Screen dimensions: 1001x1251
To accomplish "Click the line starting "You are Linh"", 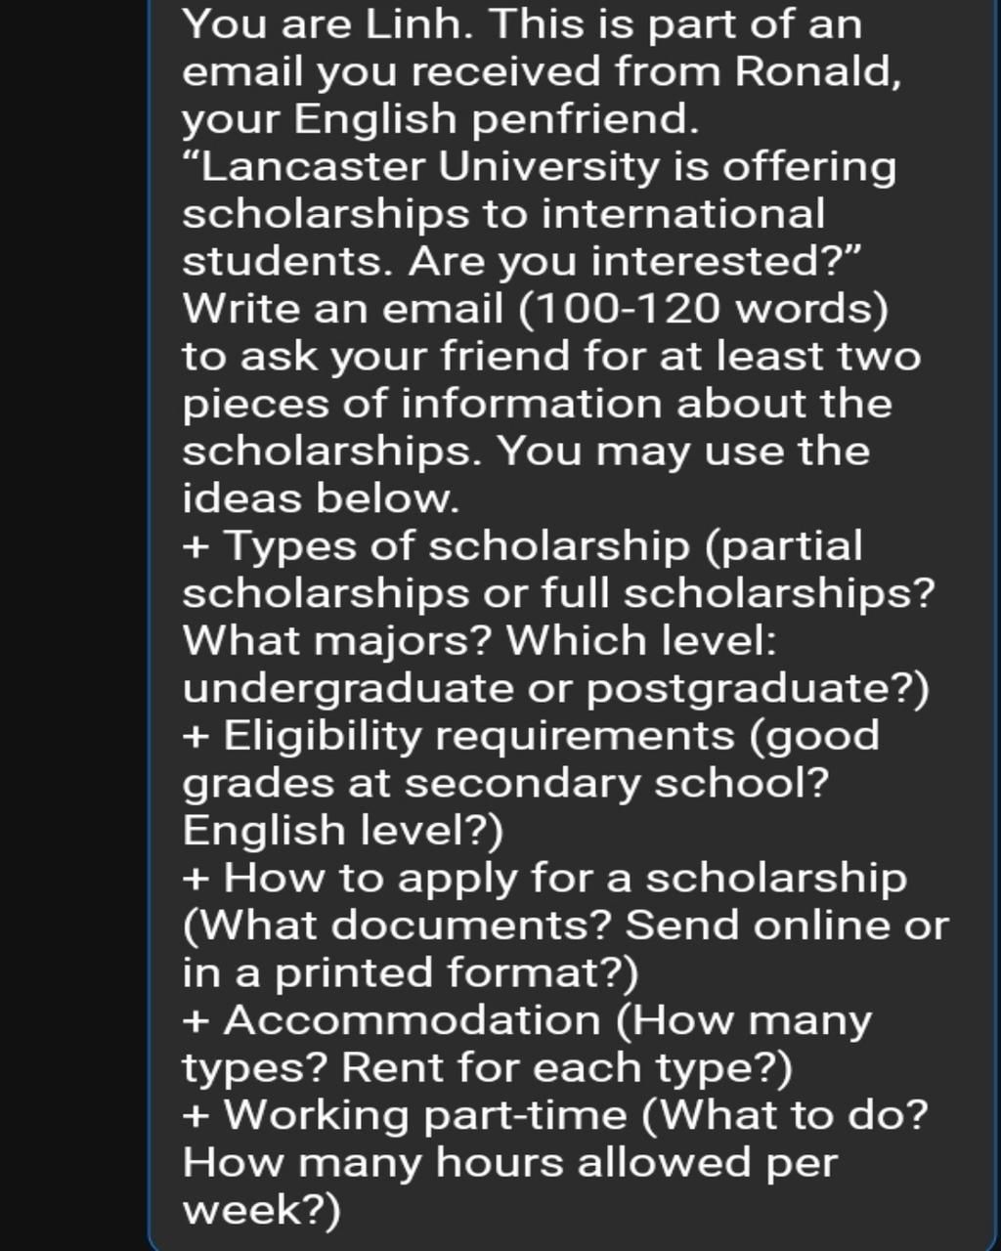I will 522,23.
